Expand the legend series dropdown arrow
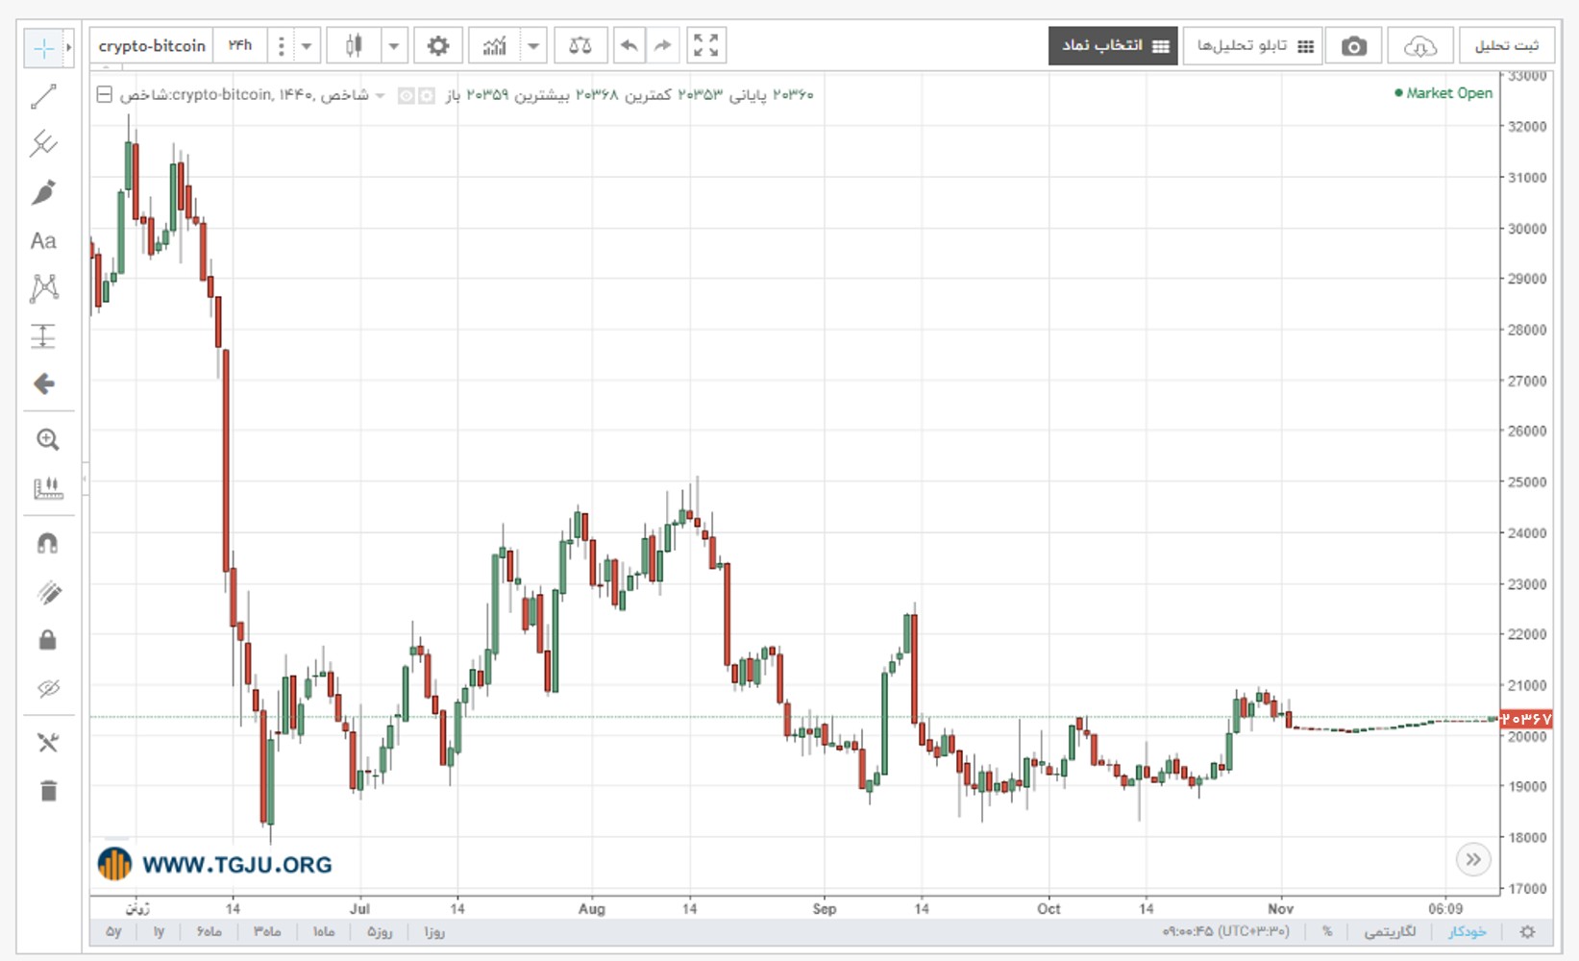The width and height of the screenshot is (1579, 961). point(380,95)
